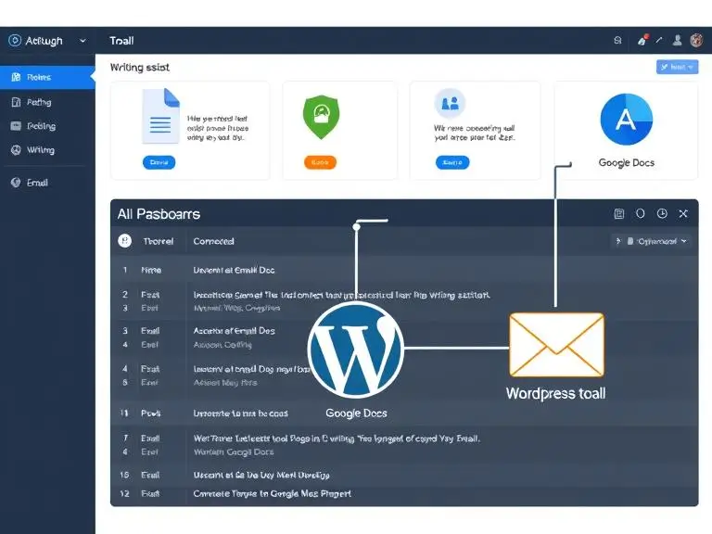Screen dimensions: 712x534
Task: Click the round blue A icon
Action: tap(626, 120)
